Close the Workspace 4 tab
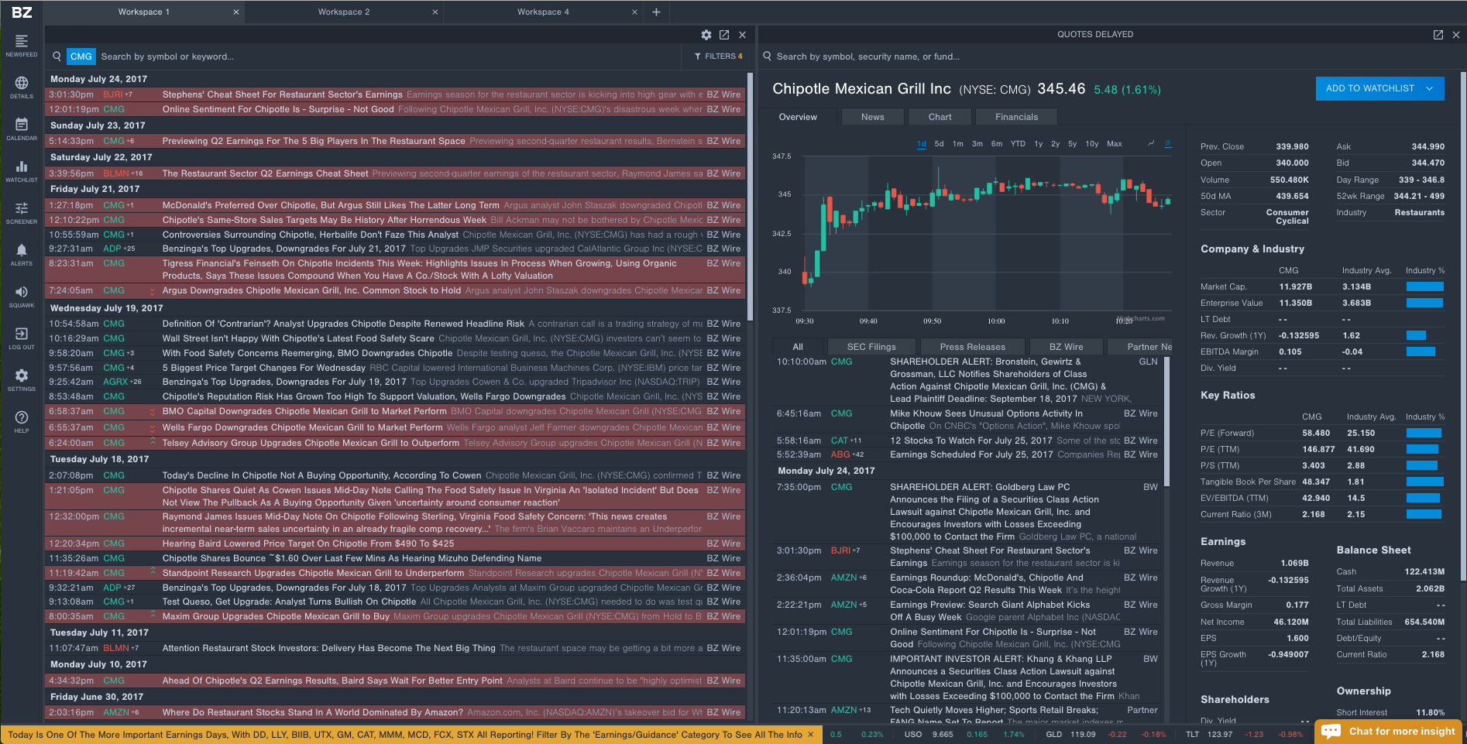Screen dimensions: 1467x744 (x=634, y=12)
